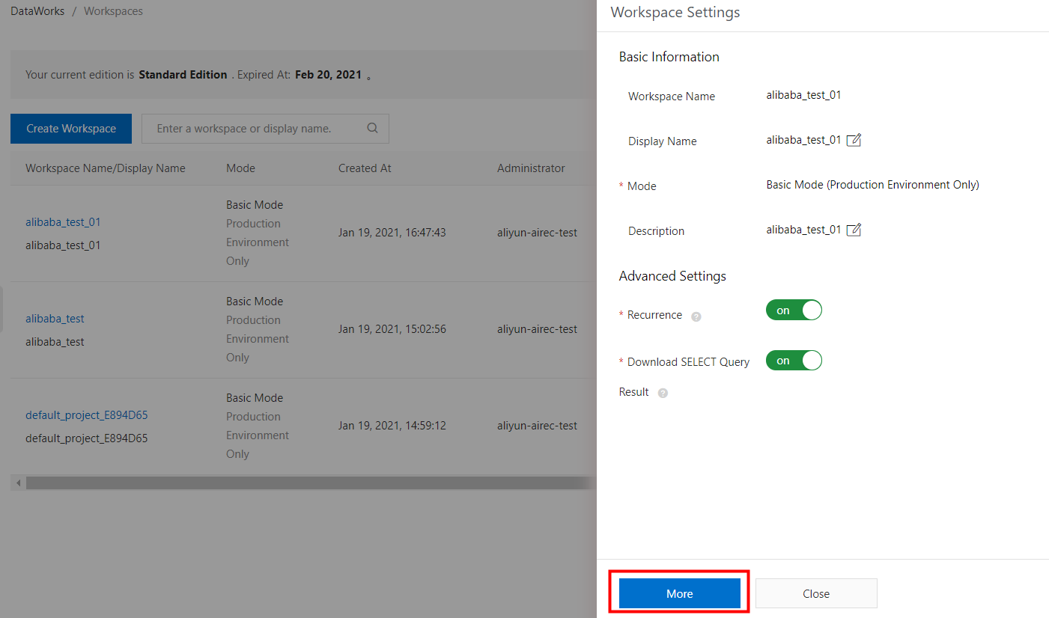Screen dimensions: 1049x618
Task: Click display name alibaba_test under its link
Action: [x=55, y=342]
